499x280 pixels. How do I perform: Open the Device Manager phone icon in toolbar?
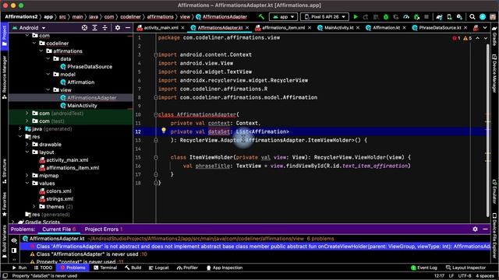tap(449, 17)
